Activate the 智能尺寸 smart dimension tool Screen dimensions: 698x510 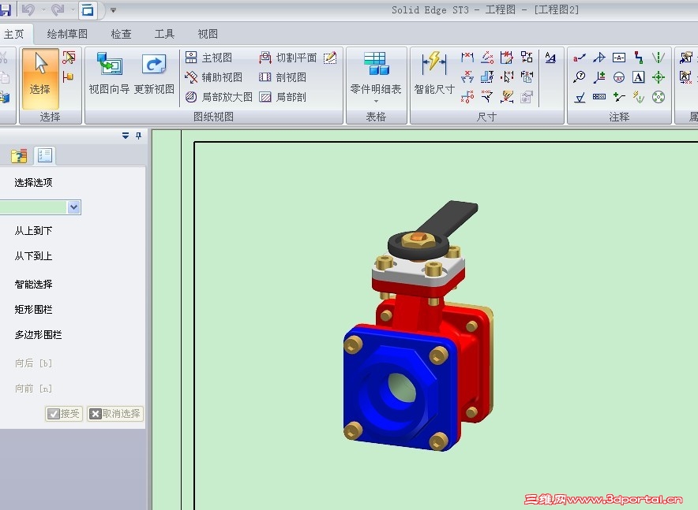[x=434, y=73]
